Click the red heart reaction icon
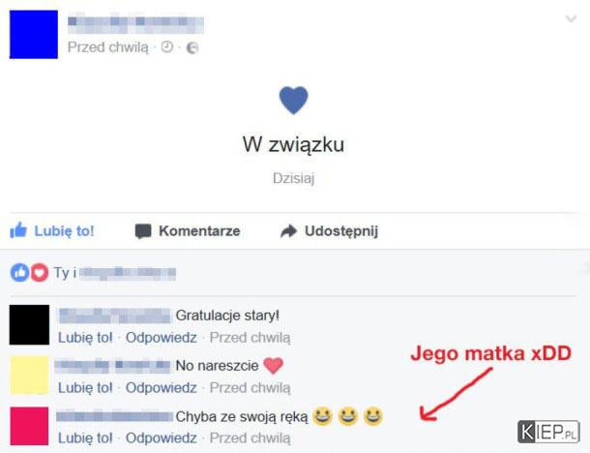 tap(40, 272)
